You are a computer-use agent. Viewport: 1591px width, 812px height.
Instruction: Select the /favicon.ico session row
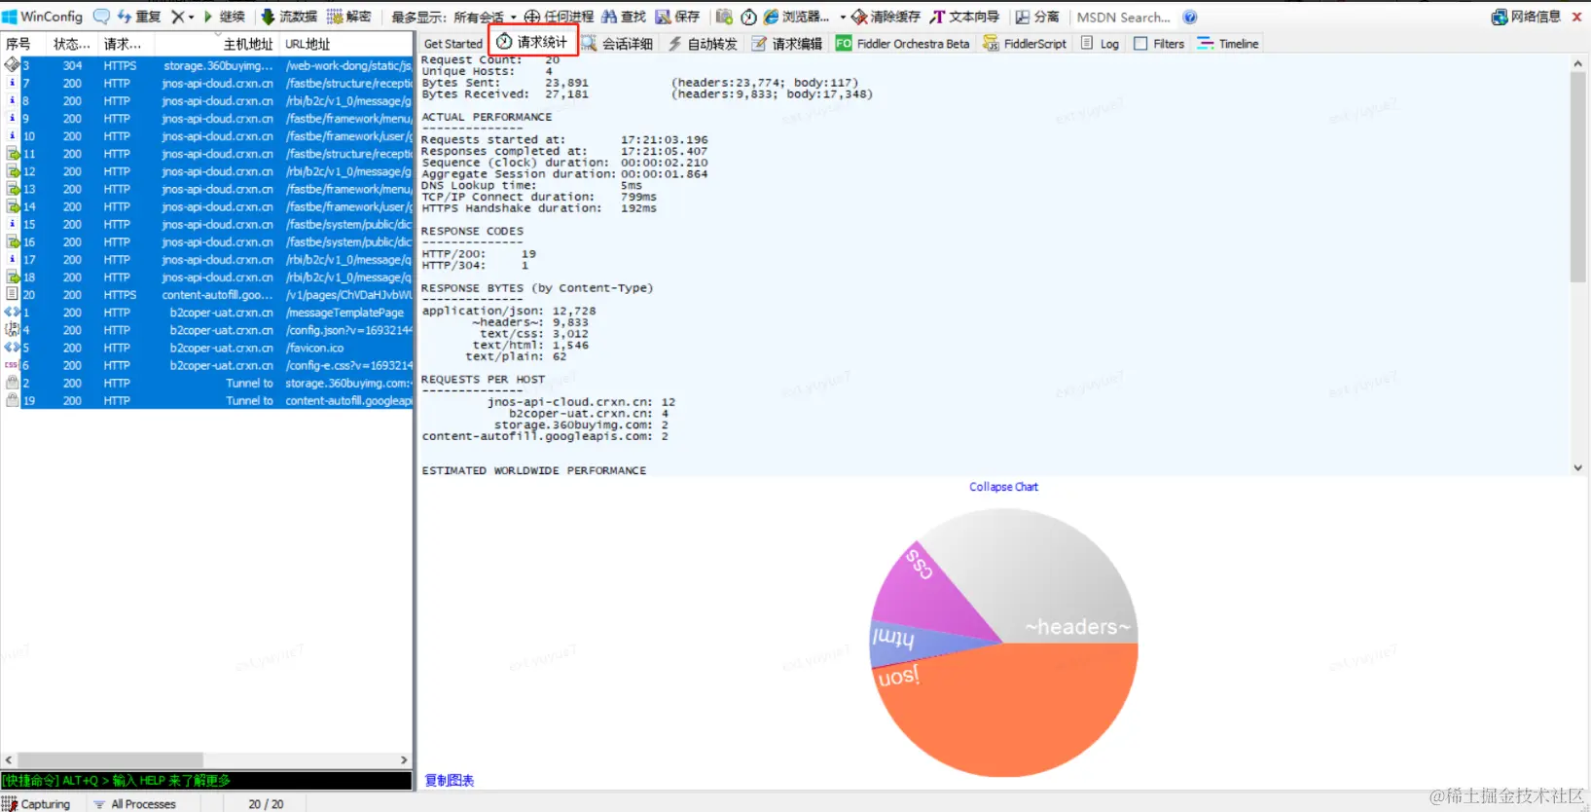pyautogui.click(x=207, y=348)
